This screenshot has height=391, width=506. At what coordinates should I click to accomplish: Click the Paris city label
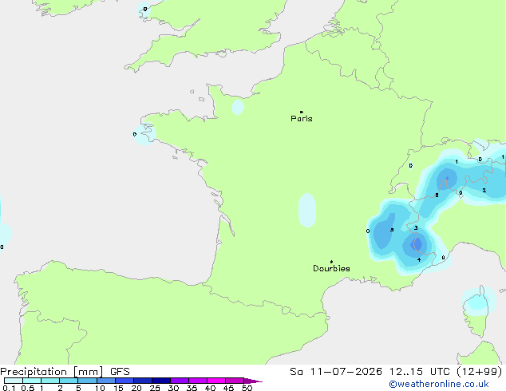point(302,119)
